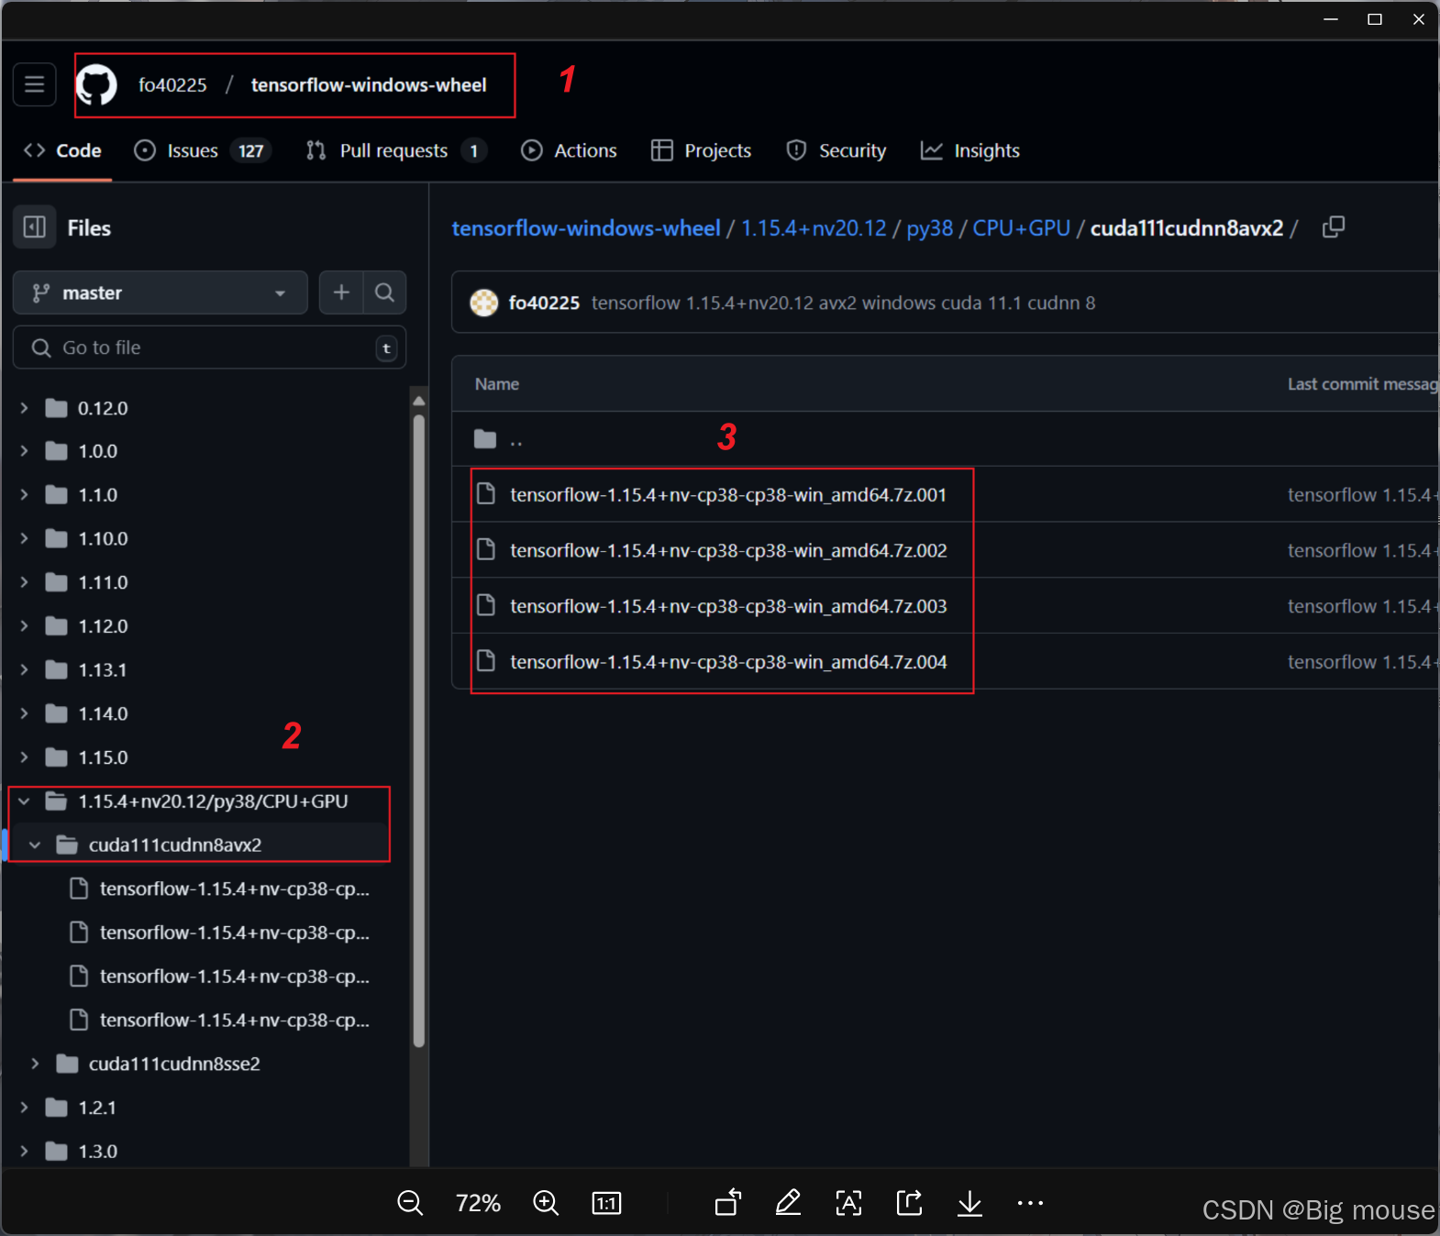Image resolution: width=1440 pixels, height=1236 pixels.
Task: Click tensorflow-windows-wheel repository name in header
Action: (x=369, y=85)
